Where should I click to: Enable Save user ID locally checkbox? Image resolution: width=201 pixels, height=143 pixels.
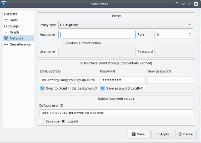coord(42,121)
